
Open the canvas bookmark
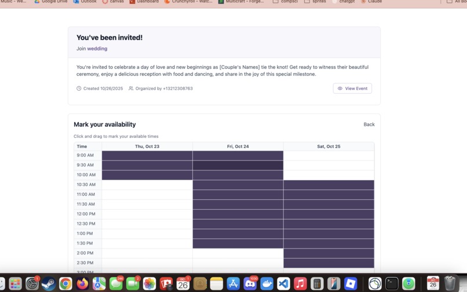pyautogui.click(x=113, y=2)
